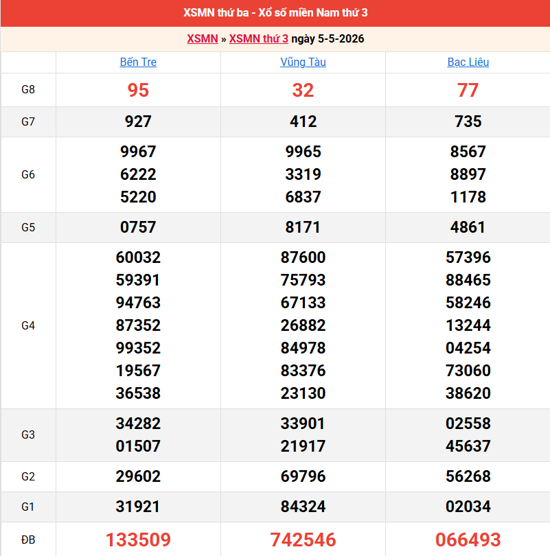Click G4 number 26882
The width and height of the screenshot is (550, 556).
(x=303, y=325)
